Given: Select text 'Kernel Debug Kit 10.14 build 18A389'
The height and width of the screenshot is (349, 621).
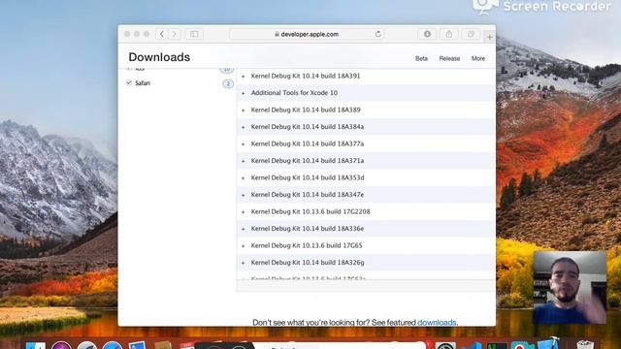Looking at the screenshot, I should pyautogui.click(x=306, y=110).
